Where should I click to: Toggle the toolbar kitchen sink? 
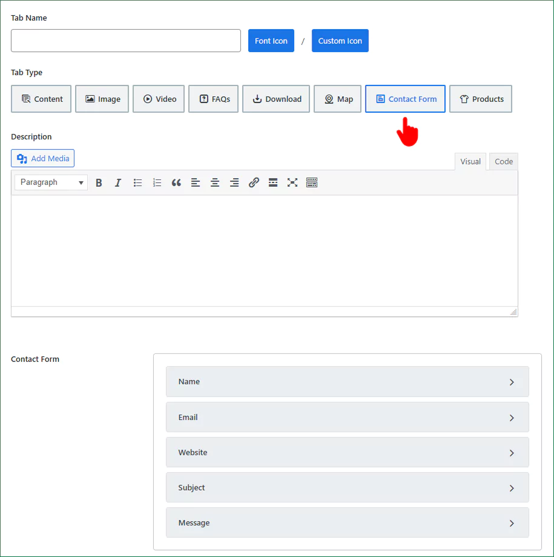click(x=312, y=182)
